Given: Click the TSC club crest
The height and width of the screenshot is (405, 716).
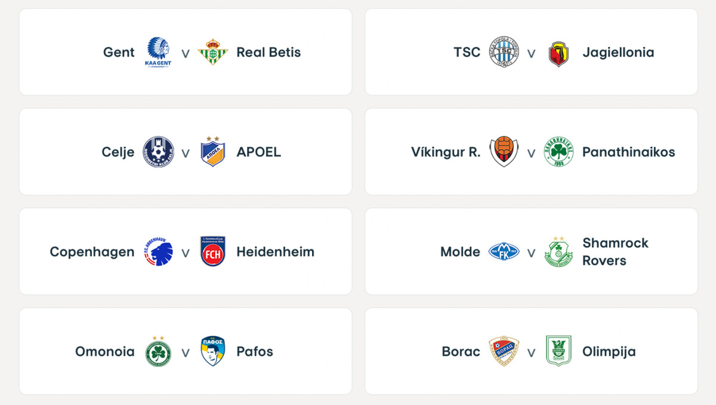Looking at the screenshot, I should click(x=504, y=53).
